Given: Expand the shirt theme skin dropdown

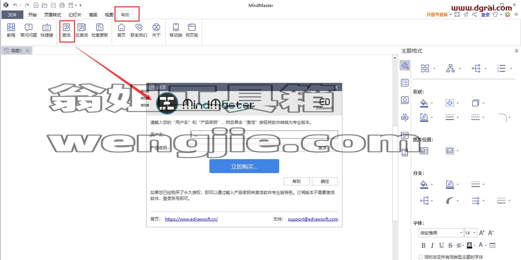Looking at the screenshot, I should [x=501, y=15].
